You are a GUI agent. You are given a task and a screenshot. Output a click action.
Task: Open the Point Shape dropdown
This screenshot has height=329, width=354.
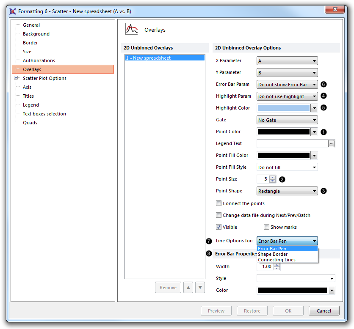pos(287,191)
